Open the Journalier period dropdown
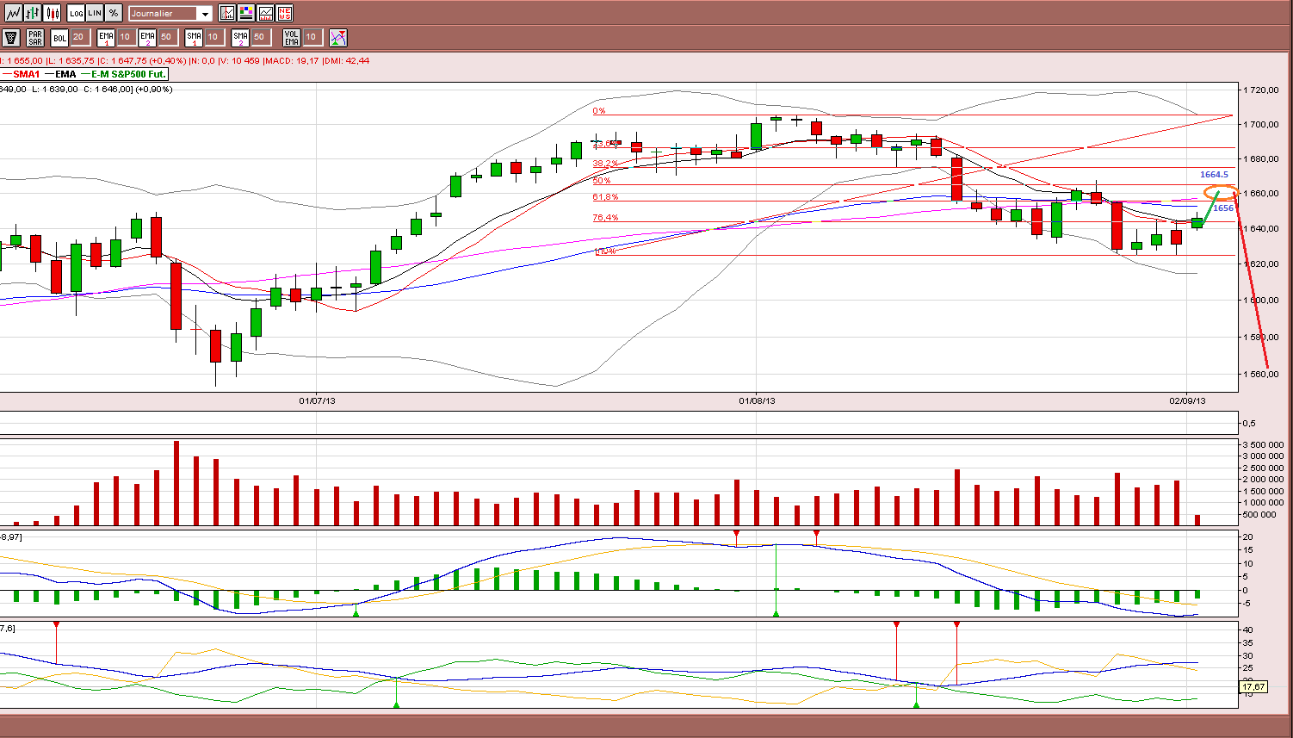 click(x=170, y=13)
